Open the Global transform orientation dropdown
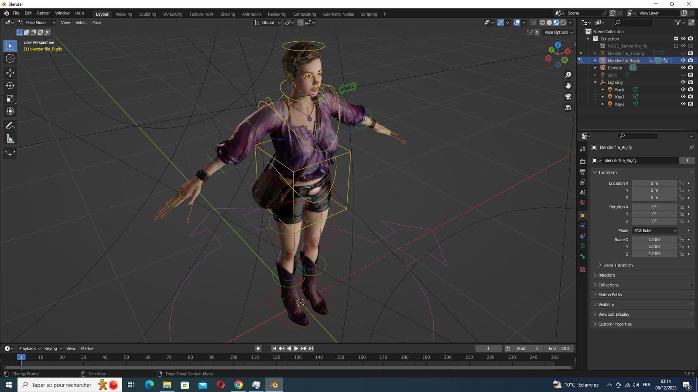 click(267, 23)
